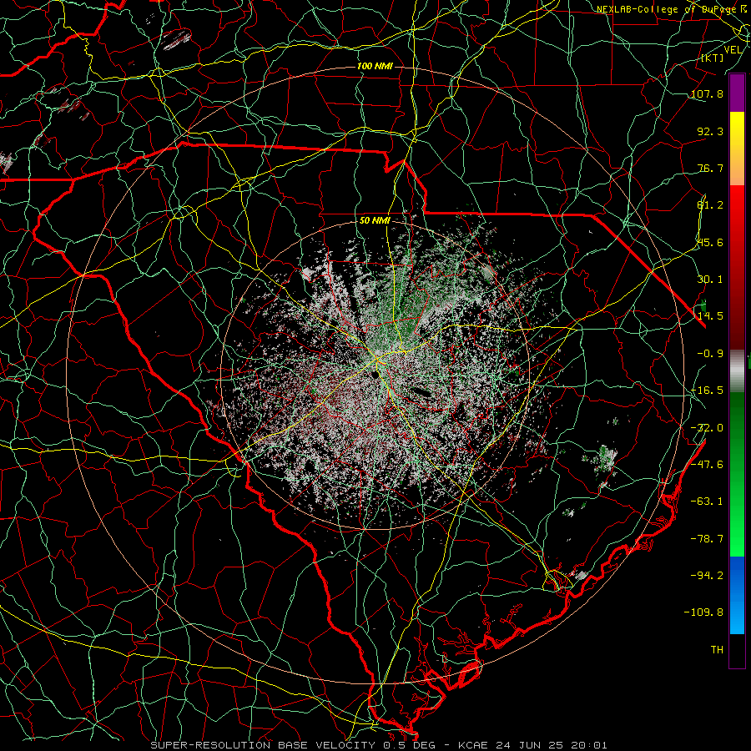
Task: Click the 14.5 value on velocity scale
Action: pyautogui.click(x=710, y=316)
